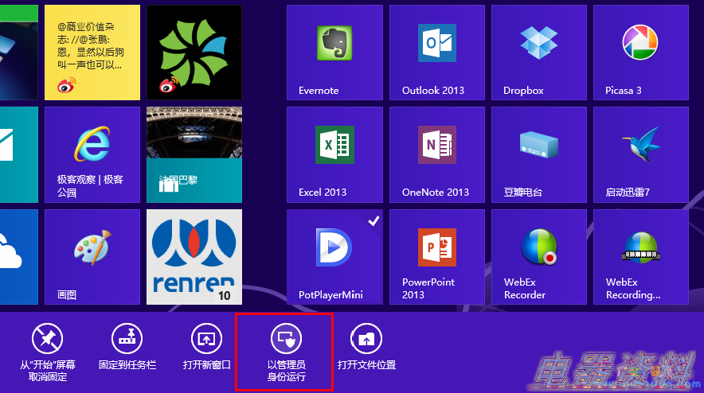The width and height of the screenshot is (704, 393).
Task: Launch 启动迅雷7 (Thunder 7) tile
Action: pyautogui.click(x=640, y=154)
